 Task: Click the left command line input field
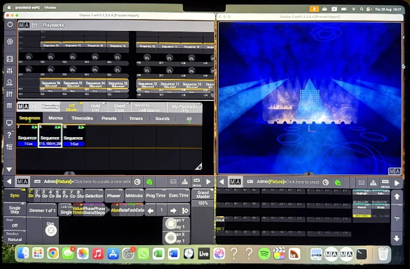[101, 181]
